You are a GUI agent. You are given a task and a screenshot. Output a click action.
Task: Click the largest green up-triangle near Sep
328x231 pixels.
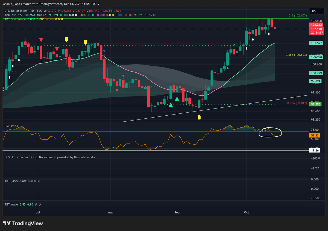pos(177,99)
